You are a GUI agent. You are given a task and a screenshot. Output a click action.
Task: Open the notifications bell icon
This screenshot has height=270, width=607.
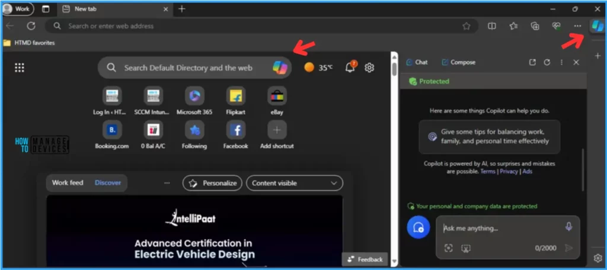tap(350, 67)
